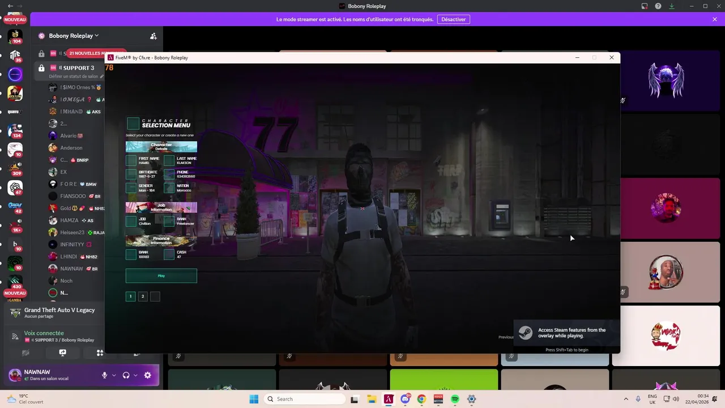
Task: Click the Character Details banner
Action: coord(161,147)
